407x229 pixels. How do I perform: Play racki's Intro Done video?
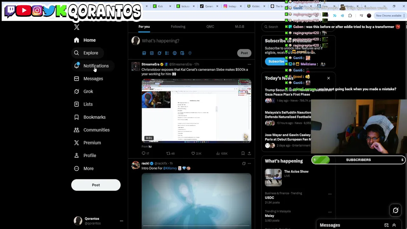[x=196, y=201]
